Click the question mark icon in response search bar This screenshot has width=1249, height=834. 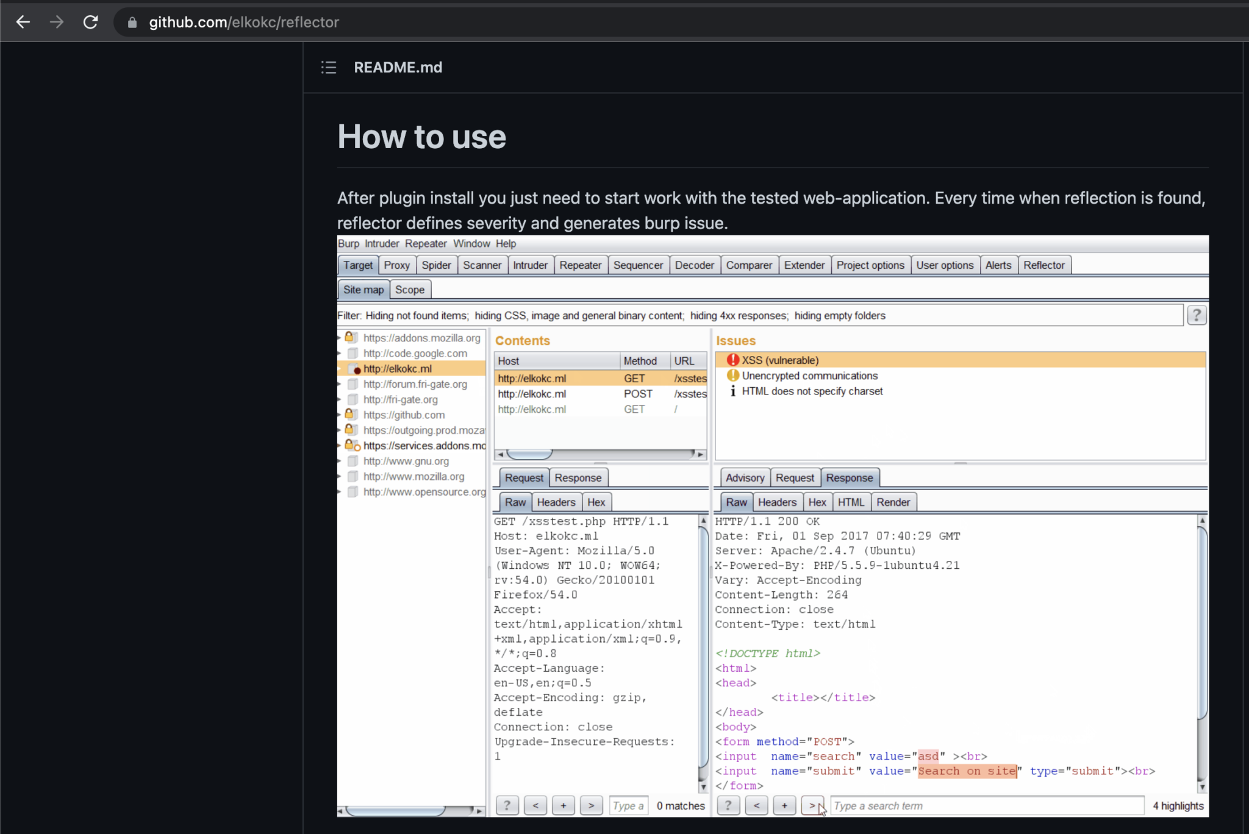(x=728, y=805)
